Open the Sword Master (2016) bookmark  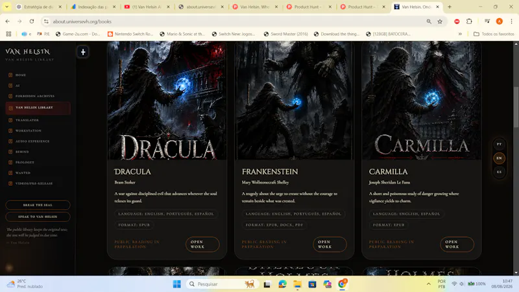[x=285, y=34]
